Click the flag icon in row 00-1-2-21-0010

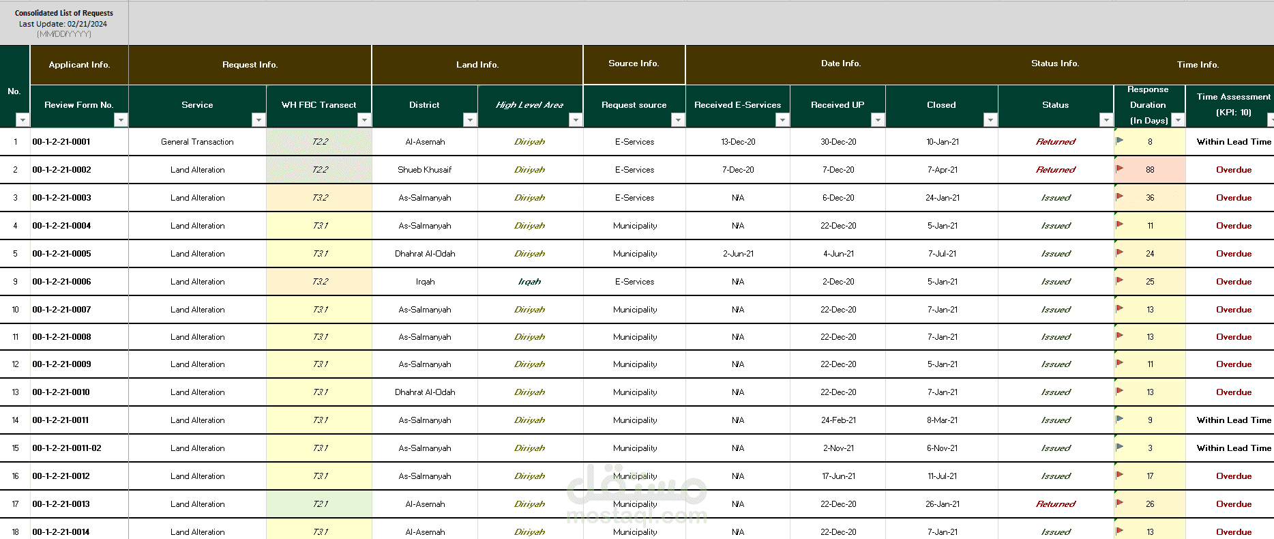click(x=1120, y=391)
